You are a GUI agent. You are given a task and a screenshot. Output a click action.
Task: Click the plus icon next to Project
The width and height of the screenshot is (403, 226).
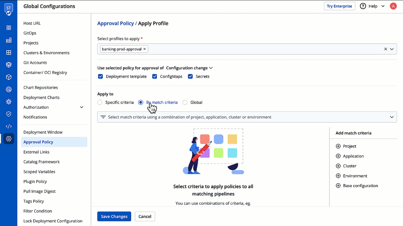pos(338,146)
